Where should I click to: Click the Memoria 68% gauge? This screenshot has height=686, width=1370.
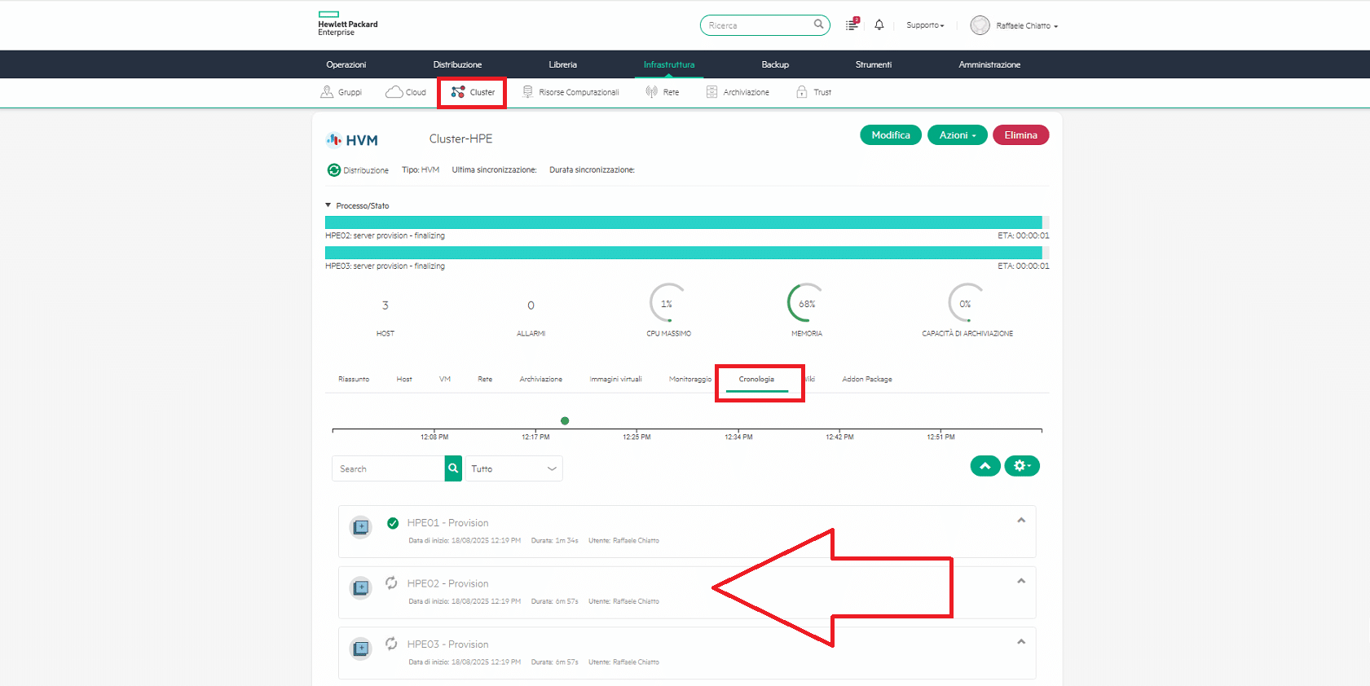click(806, 304)
